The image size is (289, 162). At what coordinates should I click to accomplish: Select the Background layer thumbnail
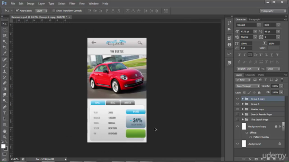click(244, 144)
